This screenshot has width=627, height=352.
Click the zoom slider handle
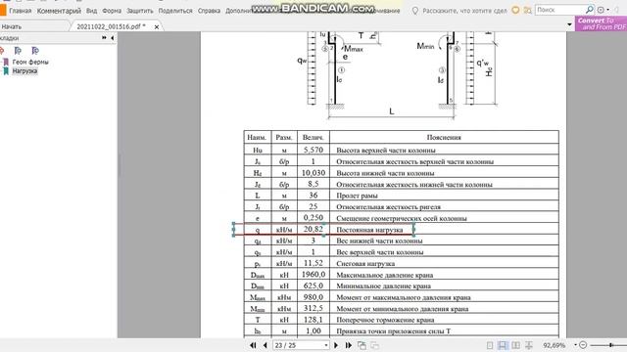point(611,345)
